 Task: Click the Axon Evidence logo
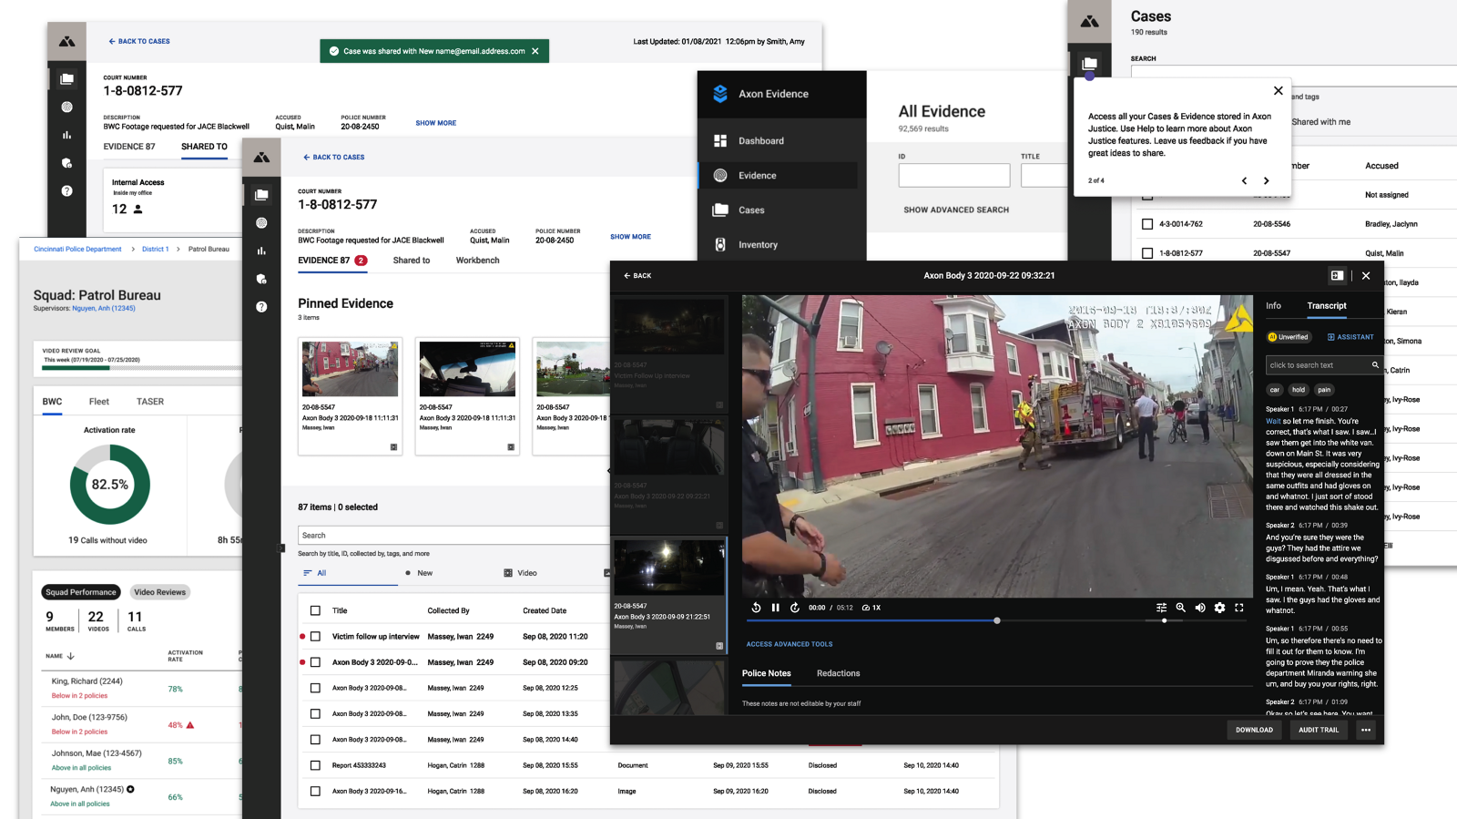click(720, 94)
